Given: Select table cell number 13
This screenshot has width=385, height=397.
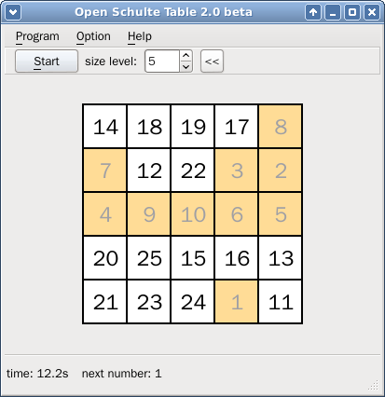Looking at the screenshot, I should click(x=281, y=258).
